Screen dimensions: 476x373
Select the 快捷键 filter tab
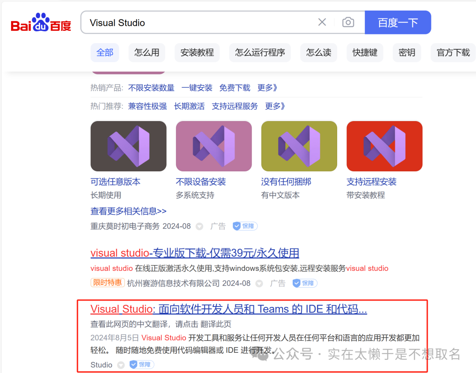pos(365,52)
